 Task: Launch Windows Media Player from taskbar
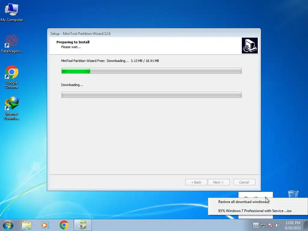point(45,225)
